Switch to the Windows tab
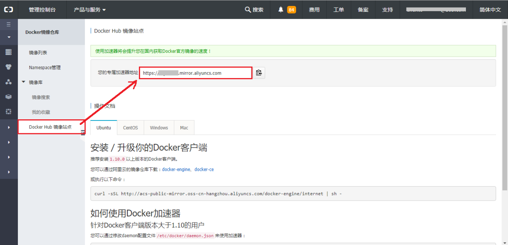Image resolution: width=508 pixels, height=245 pixels. coord(159,127)
